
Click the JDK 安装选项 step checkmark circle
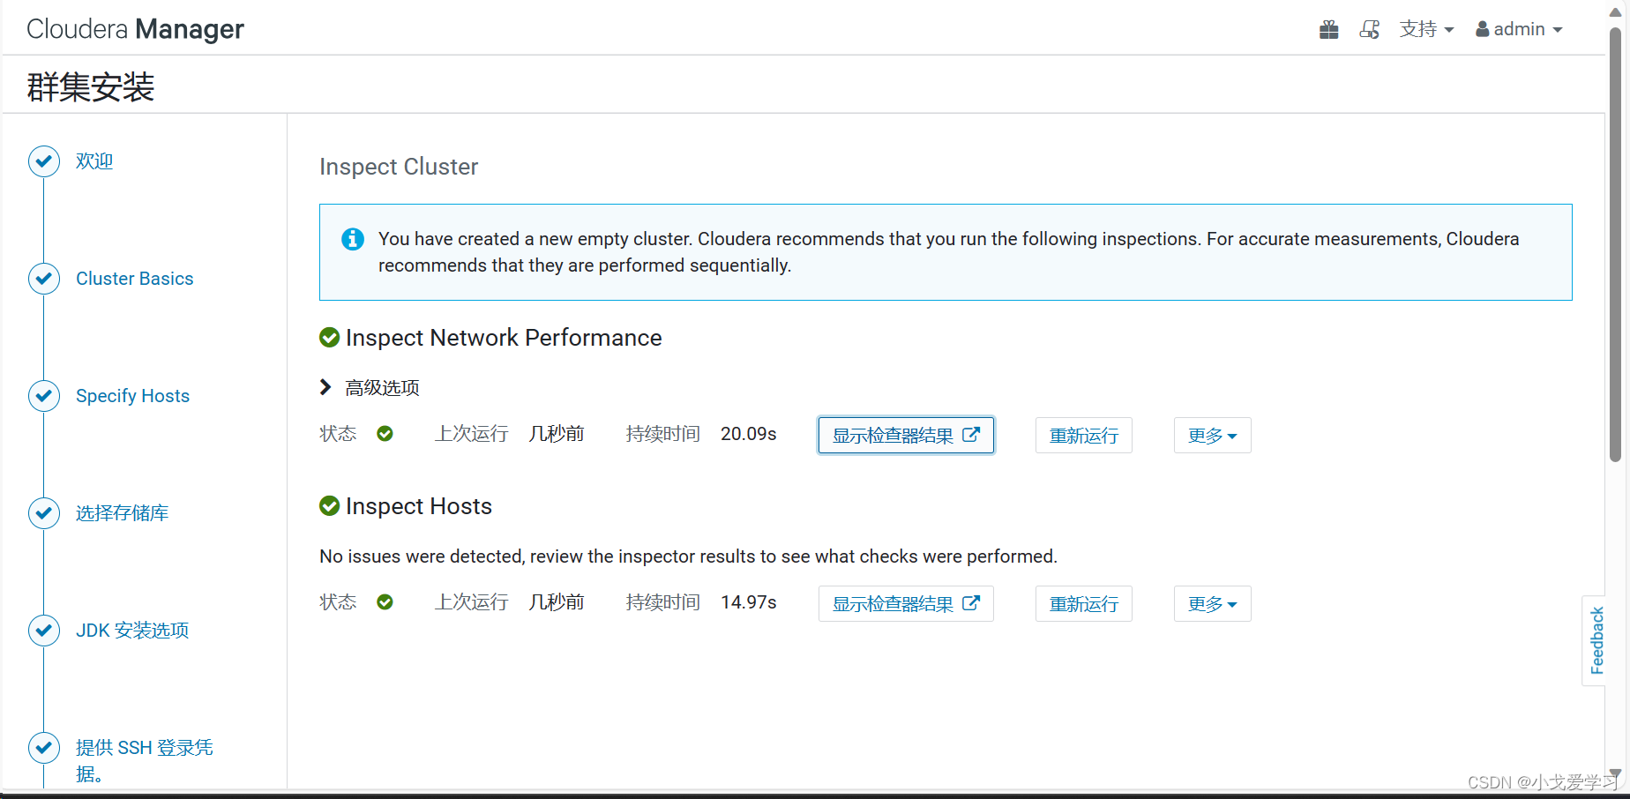(x=44, y=631)
